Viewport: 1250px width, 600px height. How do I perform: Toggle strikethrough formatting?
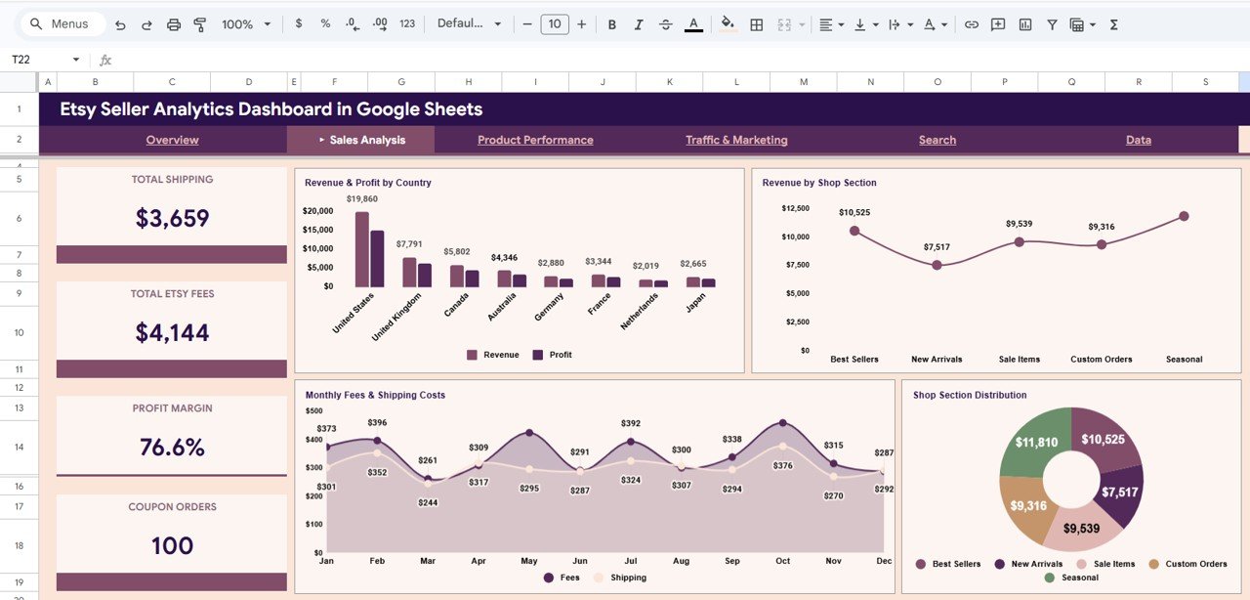click(665, 23)
